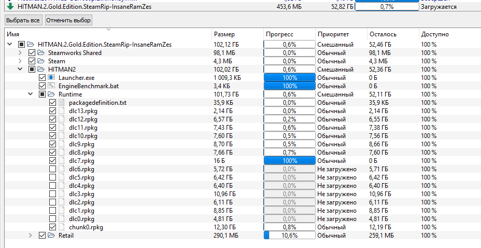Click the 12,30 ГБ size of chunk0.rpkg
Image resolution: width=481 pixels, height=248 pixels.
pos(224,227)
